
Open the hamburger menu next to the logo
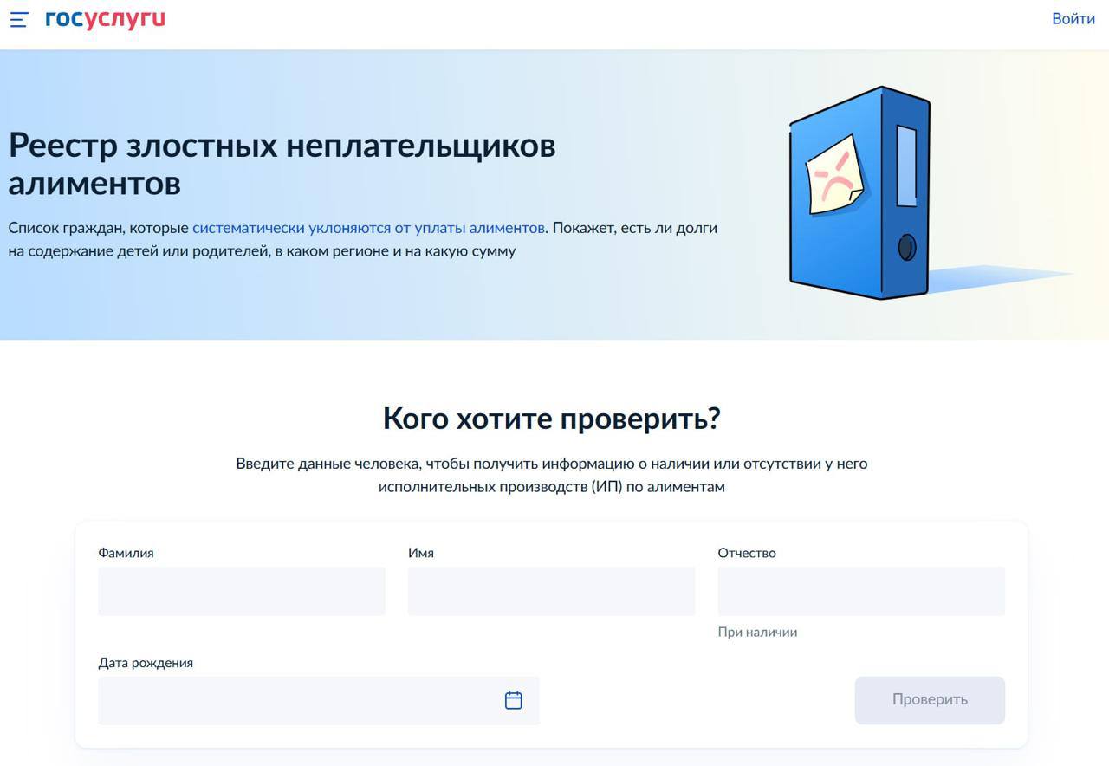[19, 19]
